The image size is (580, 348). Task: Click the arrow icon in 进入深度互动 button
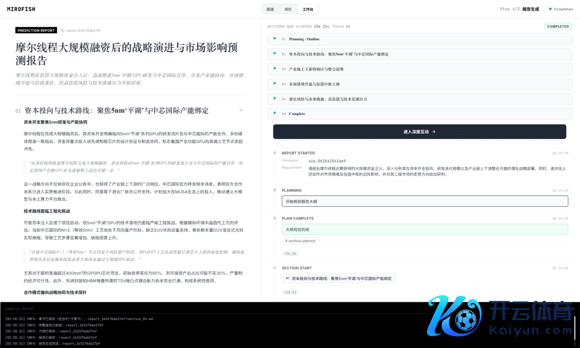[433, 132]
